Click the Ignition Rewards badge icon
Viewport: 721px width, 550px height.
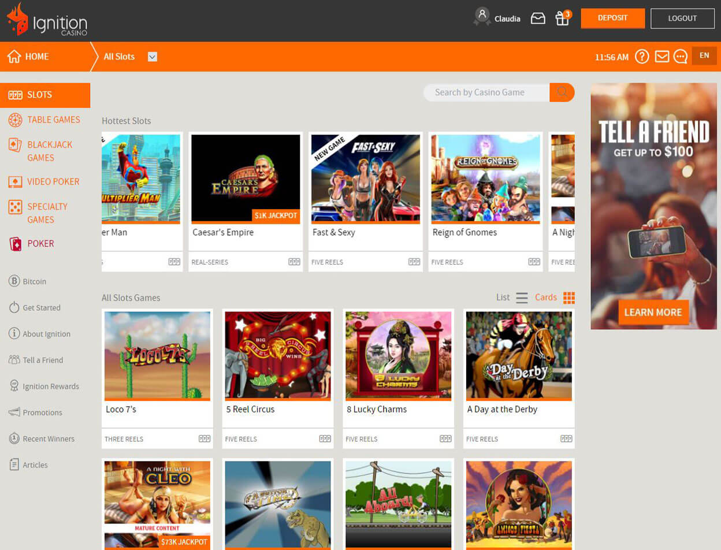coord(14,386)
